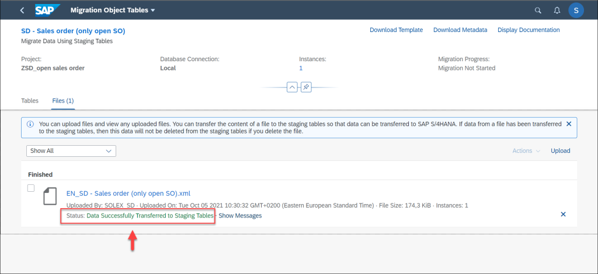598x274 pixels.
Task: Delete the uploaded file using the X
Action: pos(563,215)
